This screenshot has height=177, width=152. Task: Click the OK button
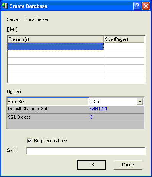[91, 165]
